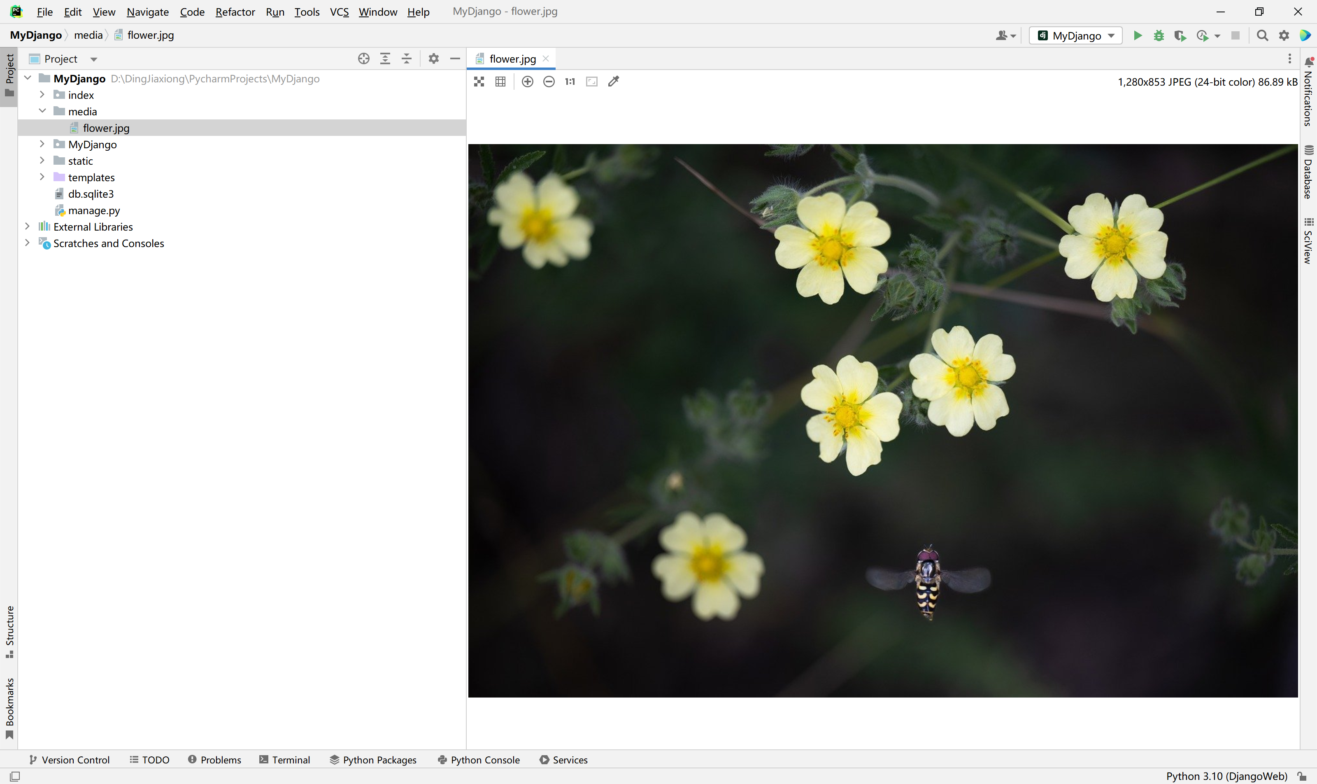1317x784 pixels.
Task: Zoom in on flower.jpg image
Action: tap(527, 82)
